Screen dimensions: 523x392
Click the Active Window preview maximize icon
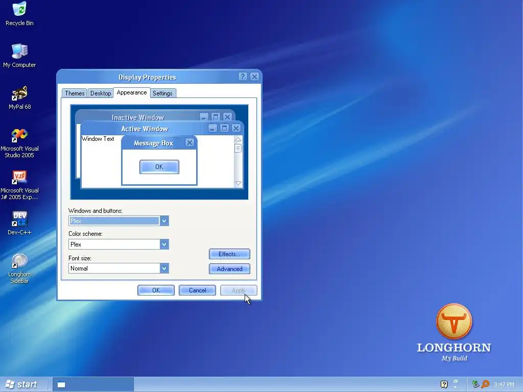coord(225,128)
